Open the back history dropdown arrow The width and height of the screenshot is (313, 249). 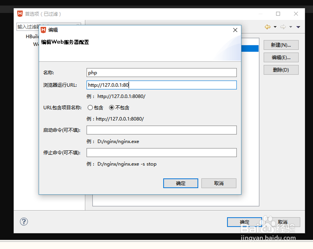(x=275, y=27)
